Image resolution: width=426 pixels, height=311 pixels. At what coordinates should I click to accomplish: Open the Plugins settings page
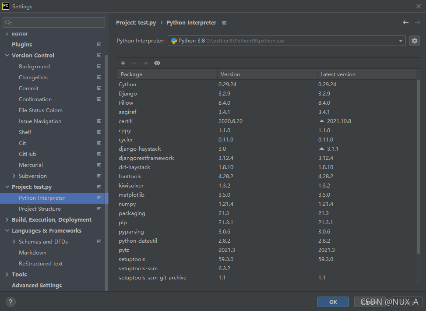22,44
